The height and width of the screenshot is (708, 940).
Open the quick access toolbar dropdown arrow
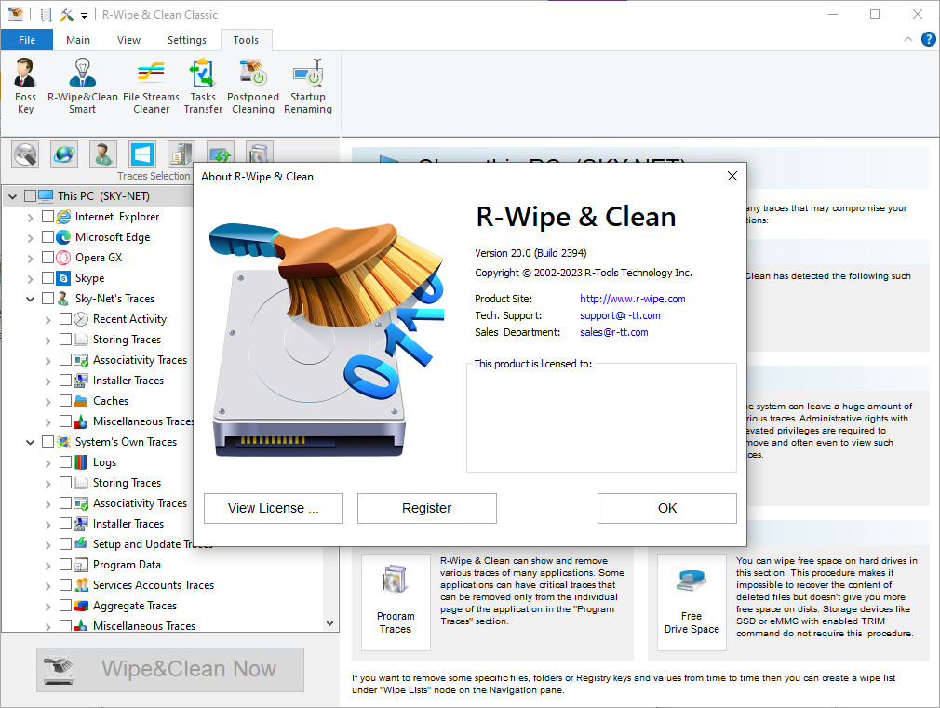(85, 15)
